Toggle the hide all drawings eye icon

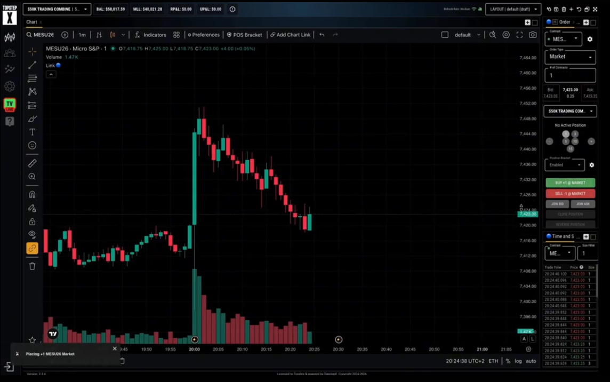[x=33, y=234]
